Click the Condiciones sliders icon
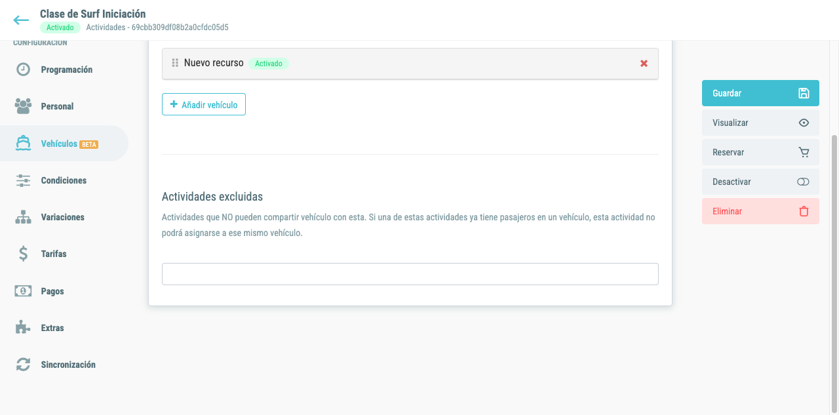This screenshot has width=839, height=415. [x=23, y=180]
